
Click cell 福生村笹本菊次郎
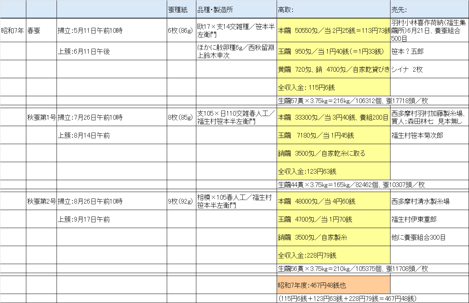click(x=430, y=135)
